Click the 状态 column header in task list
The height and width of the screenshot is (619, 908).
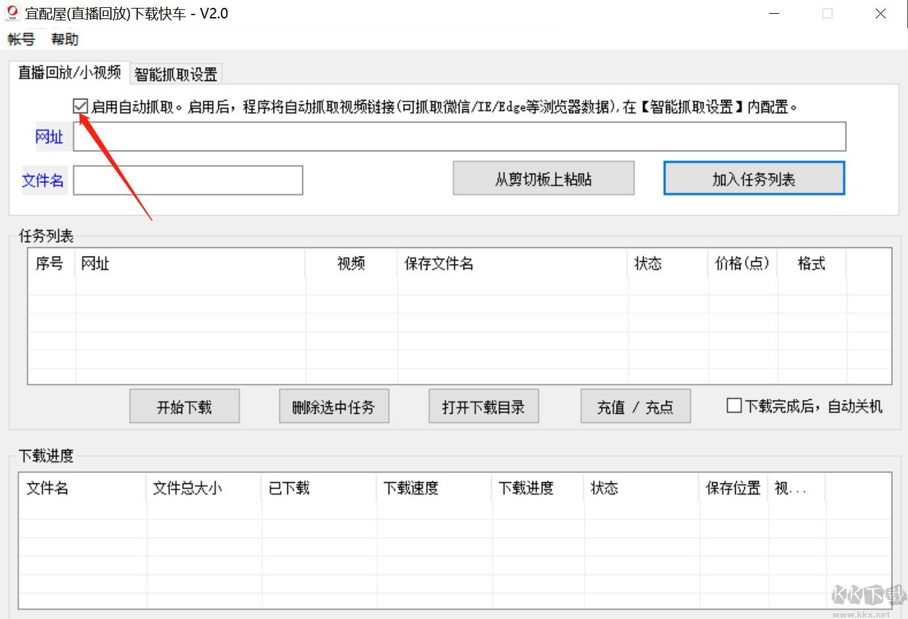click(x=648, y=264)
